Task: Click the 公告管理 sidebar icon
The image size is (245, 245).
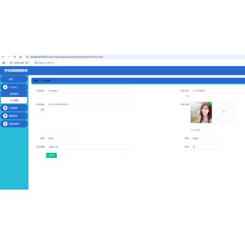Action: click(x=5, y=108)
